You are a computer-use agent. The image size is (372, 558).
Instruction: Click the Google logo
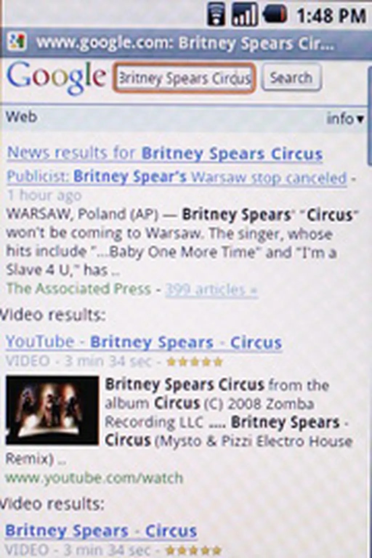56,77
